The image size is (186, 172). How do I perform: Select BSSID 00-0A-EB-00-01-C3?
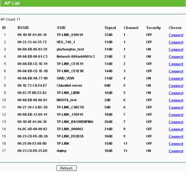pyautogui.click(x=32, y=56)
